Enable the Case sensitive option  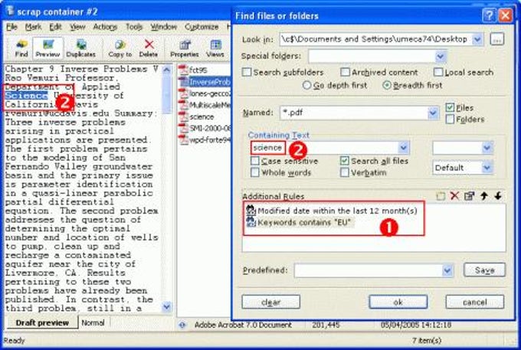(255, 161)
